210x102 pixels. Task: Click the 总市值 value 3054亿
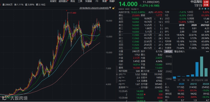[159, 84]
